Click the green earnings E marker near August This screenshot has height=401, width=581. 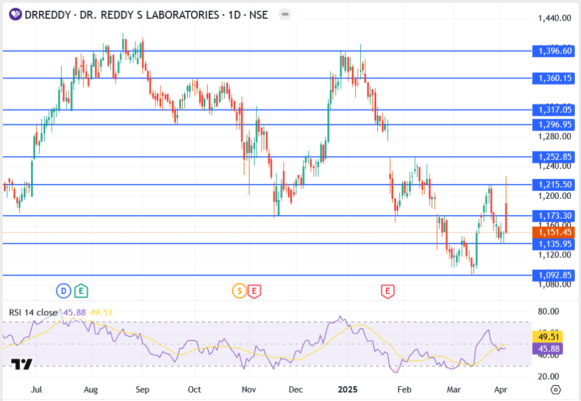coord(82,291)
